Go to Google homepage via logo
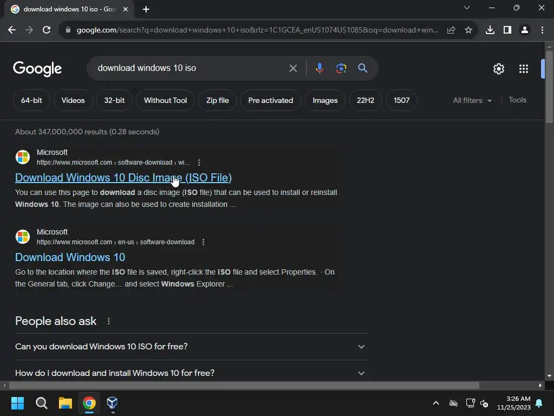This screenshot has height=416, width=554. pos(37,69)
